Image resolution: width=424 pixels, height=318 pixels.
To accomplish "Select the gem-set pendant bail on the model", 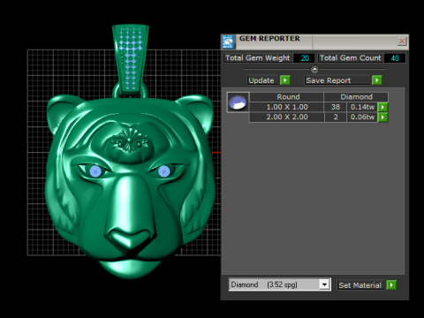I will (131, 59).
